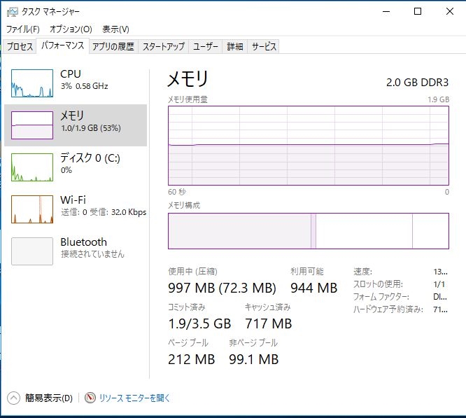
Task: Open the Startup (スタートアップ) tab
Action: [x=163, y=47]
